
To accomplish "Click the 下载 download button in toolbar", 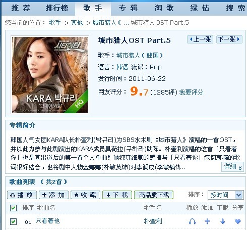I will (x=117, y=195).
